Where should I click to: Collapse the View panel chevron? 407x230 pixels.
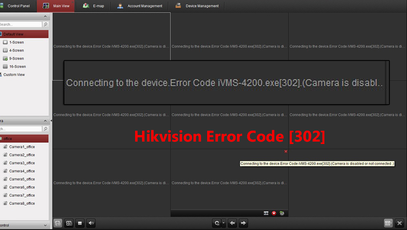coord(46,17)
